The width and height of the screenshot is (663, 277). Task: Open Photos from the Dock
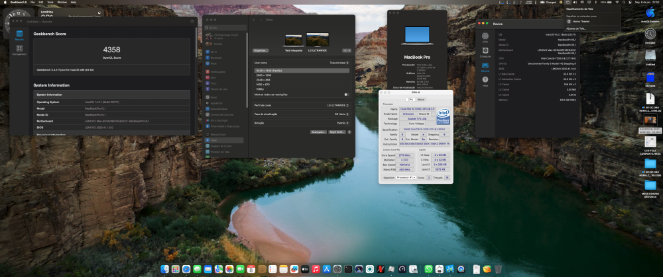click(x=229, y=269)
